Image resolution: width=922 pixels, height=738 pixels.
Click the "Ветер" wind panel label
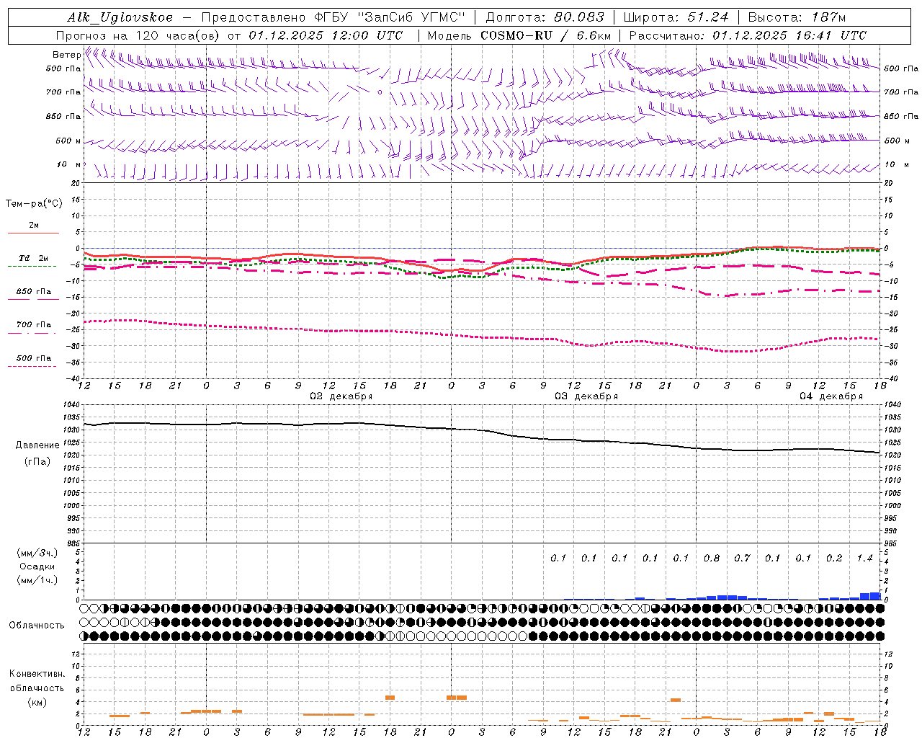pos(67,55)
